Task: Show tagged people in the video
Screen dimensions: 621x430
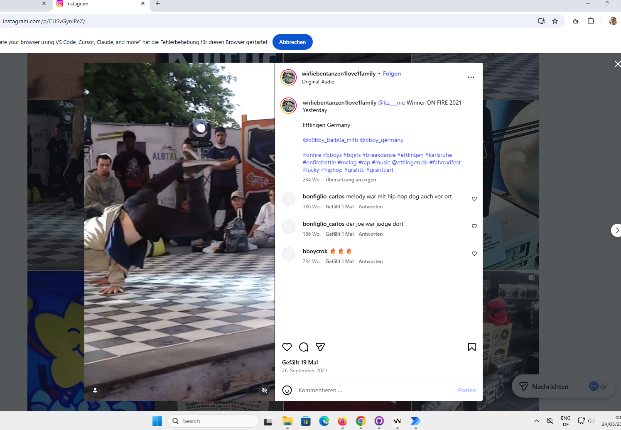Action: (x=95, y=390)
